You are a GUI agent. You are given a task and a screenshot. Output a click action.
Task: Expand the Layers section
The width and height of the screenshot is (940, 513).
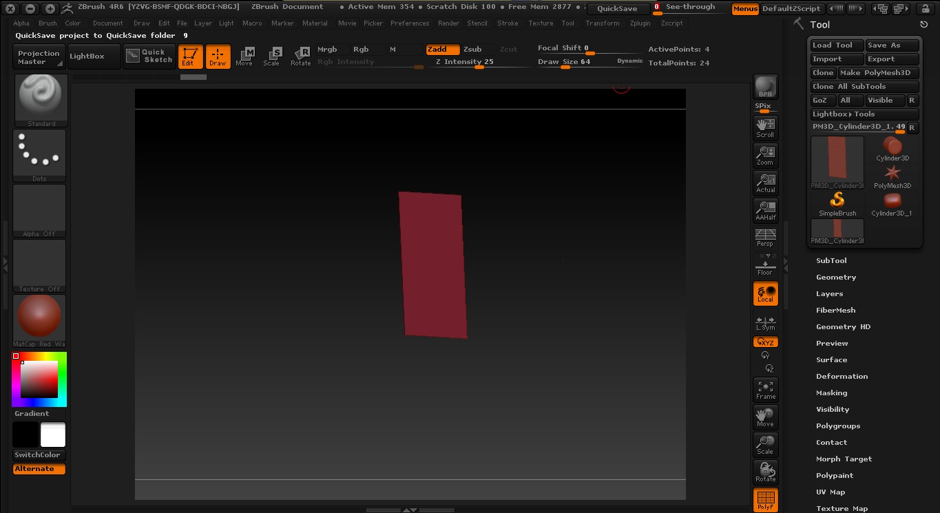coord(829,293)
